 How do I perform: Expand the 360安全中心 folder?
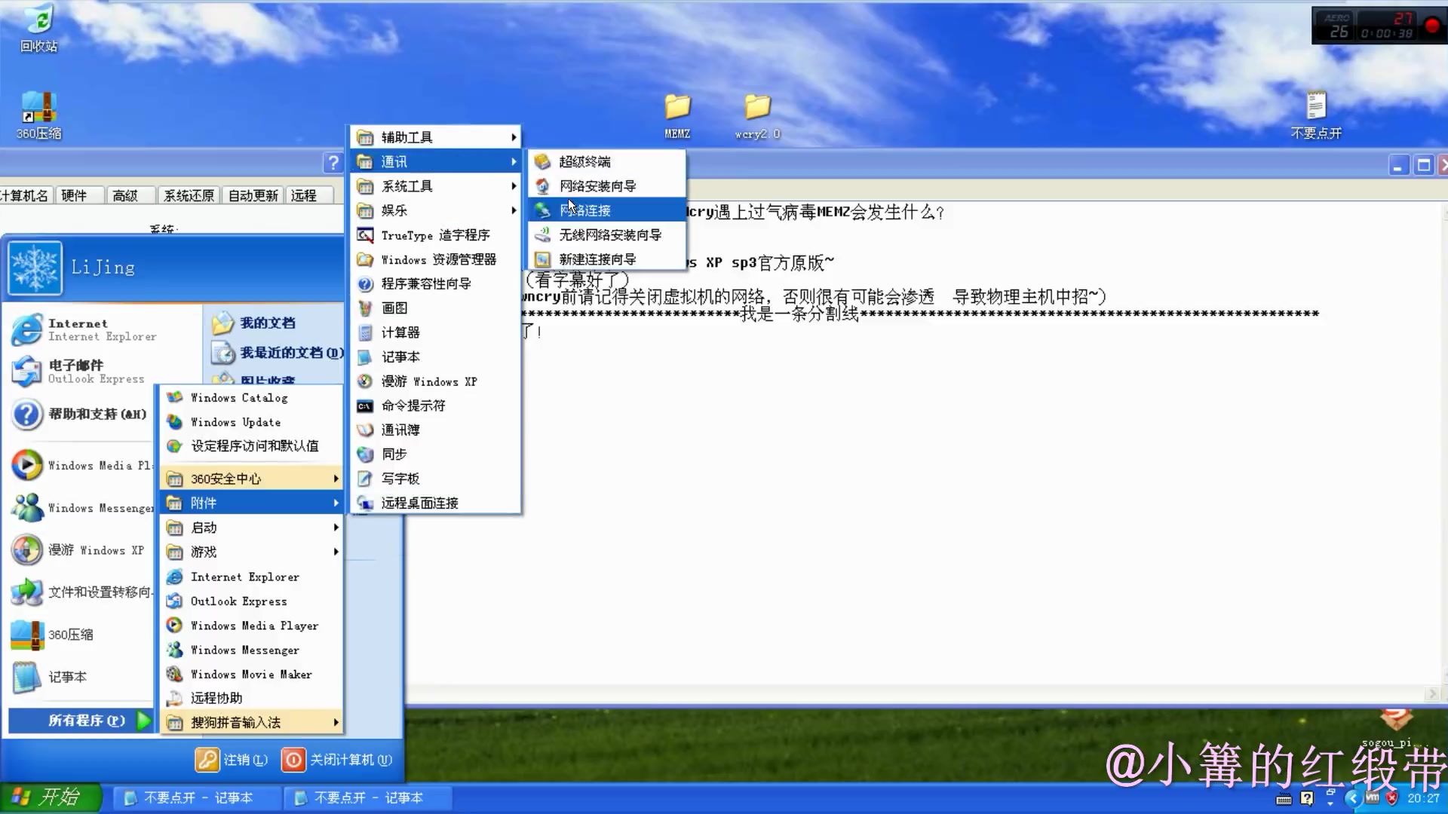252,479
